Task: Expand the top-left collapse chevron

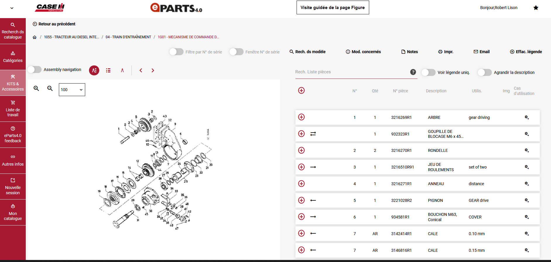Action: tap(12, 8)
